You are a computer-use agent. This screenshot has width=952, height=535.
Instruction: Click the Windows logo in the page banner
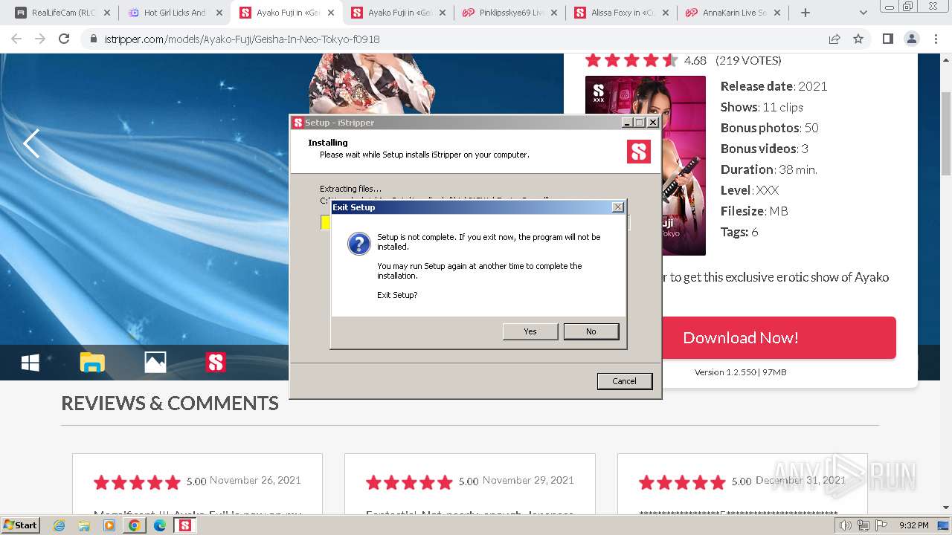(x=30, y=363)
